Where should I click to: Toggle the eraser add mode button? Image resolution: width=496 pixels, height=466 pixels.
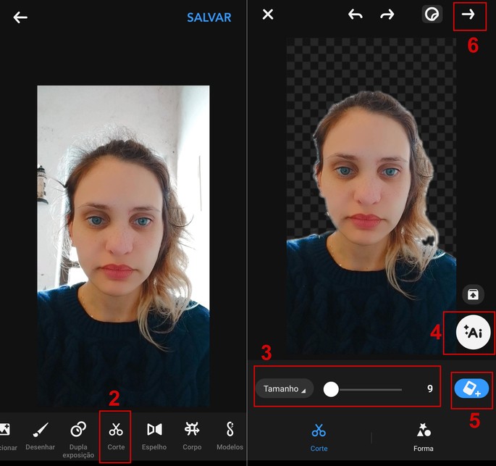pyautogui.click(x=471, y=389)
